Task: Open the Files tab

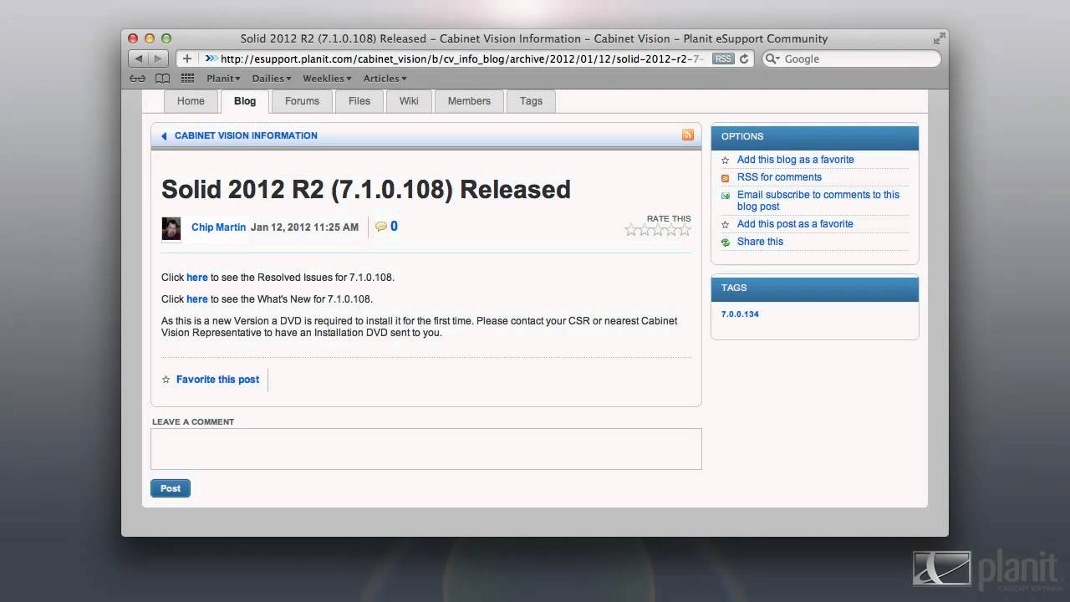Action: pyautogui.click(x=359, y=101)
